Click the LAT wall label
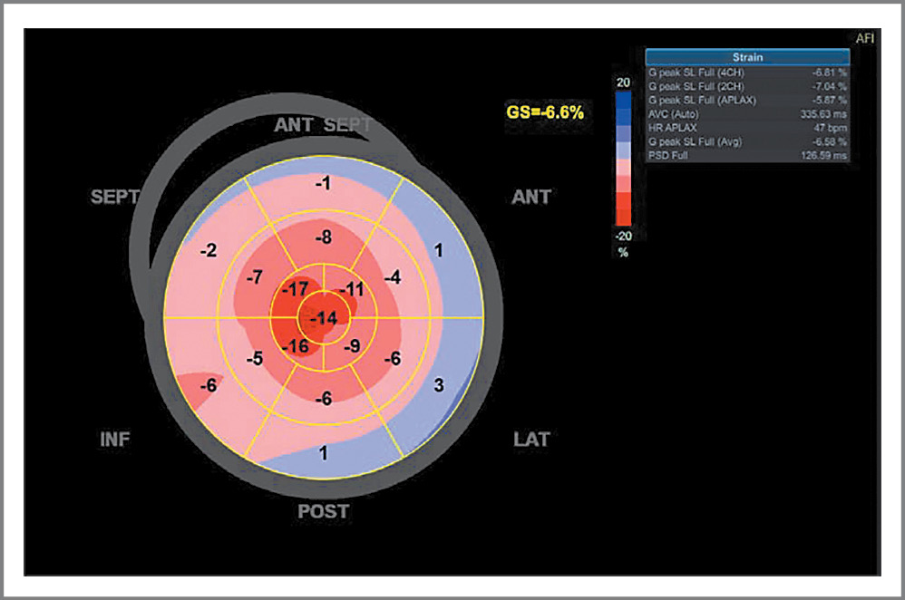The height and width of the screenshot is (600, 905). 531,440
